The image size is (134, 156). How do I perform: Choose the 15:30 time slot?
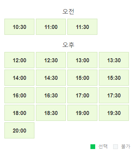(114, 78)
